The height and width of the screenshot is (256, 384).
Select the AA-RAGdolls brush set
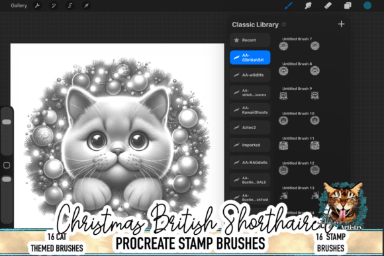click(x=250, y=163)
